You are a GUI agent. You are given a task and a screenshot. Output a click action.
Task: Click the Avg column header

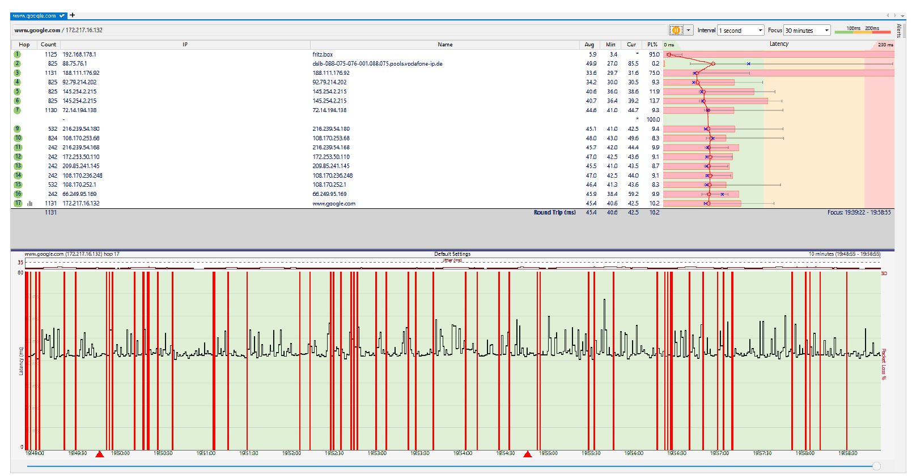coord(589,45)
